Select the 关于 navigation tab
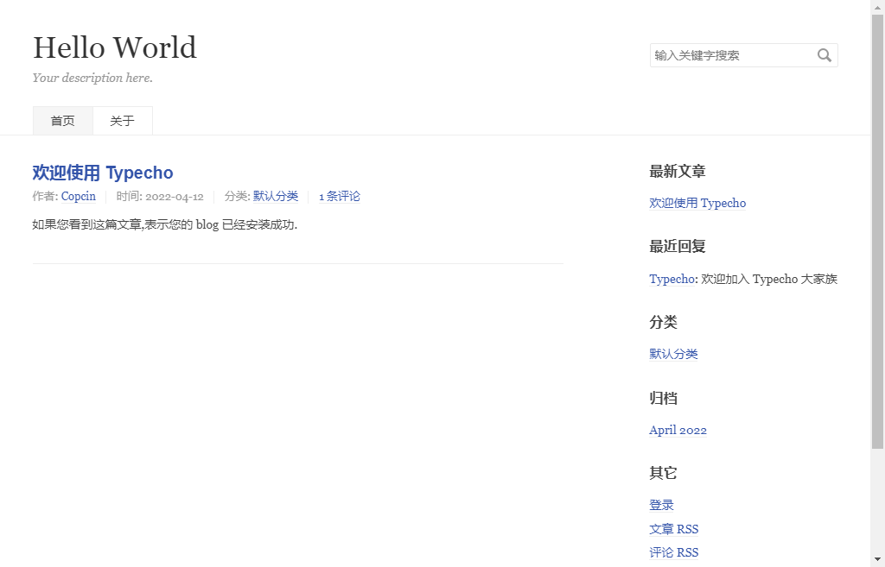885x567 pixels. coord(123,121)
